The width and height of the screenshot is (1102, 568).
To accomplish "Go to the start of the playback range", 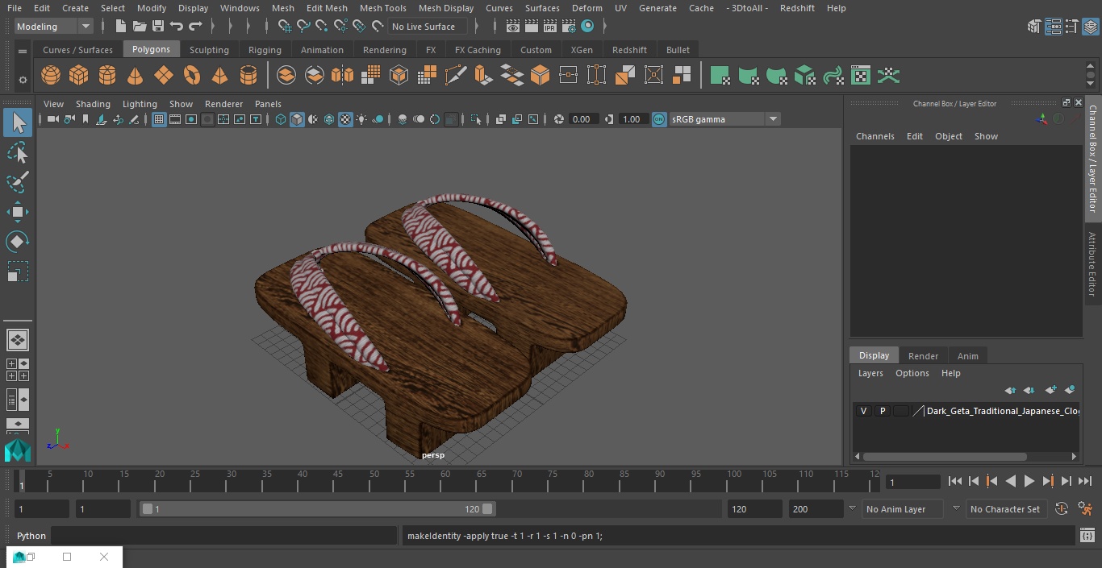I will tap(954, 481).
